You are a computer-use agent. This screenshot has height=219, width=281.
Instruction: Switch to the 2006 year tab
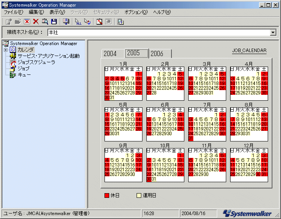pyautogui.click(x=157, y=54)
